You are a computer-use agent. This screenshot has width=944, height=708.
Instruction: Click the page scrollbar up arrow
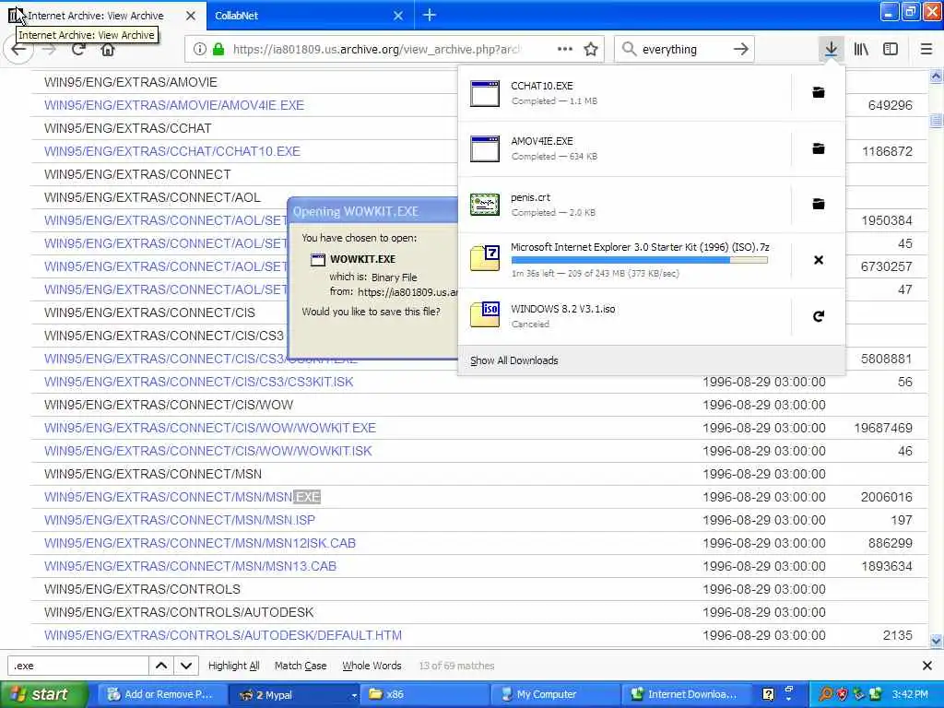point(937,76)
